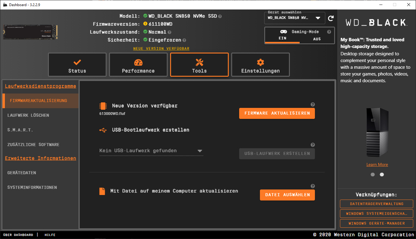Click the Normal drive health text
This screenshot has width=416, height=239.
point(157,32)
